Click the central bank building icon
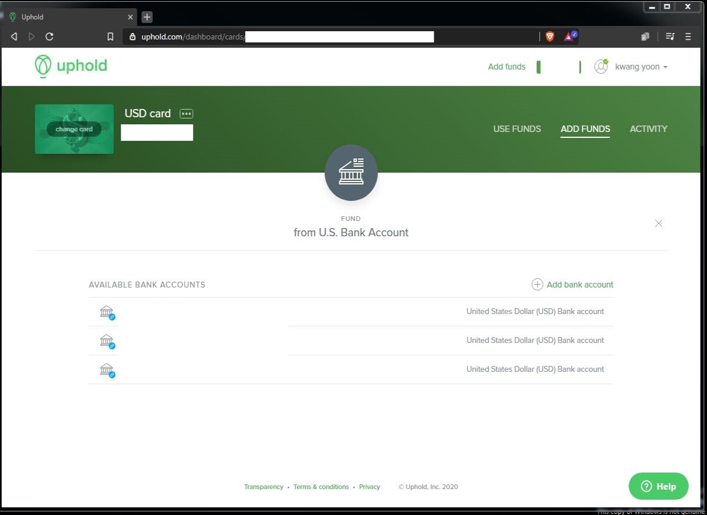Image resolution: width=707 pixels, height=515 pixels. tap(351, 173)
